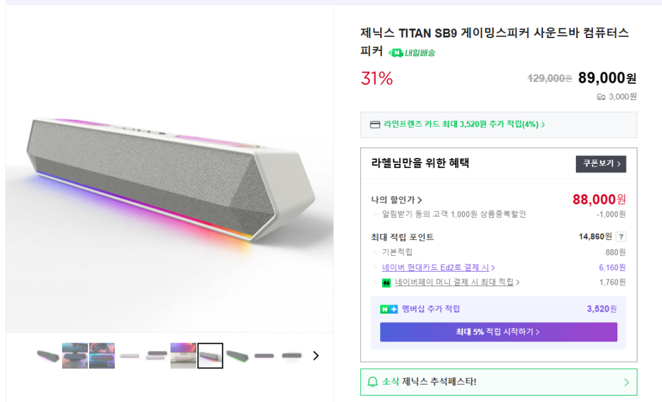Image resolution: width=662 pixels, height=402 pixels.
Task: Select the last thumbnail before the arrow
Action: coord(292,356)
